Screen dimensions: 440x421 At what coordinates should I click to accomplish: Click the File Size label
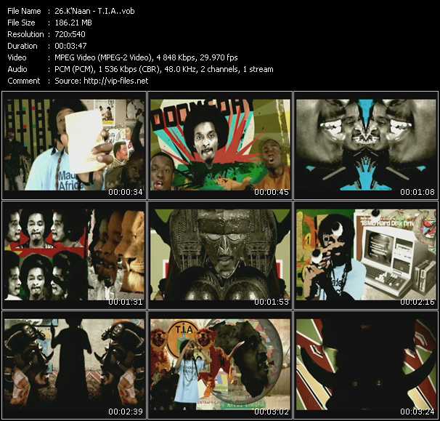(x=21, y=23)
